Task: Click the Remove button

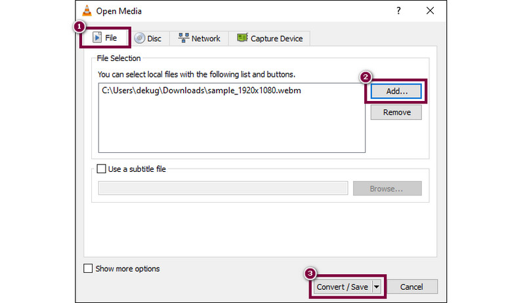Action: [396, 112]
